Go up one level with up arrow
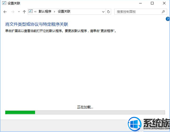The image size is (170, 132). (24, 12)
